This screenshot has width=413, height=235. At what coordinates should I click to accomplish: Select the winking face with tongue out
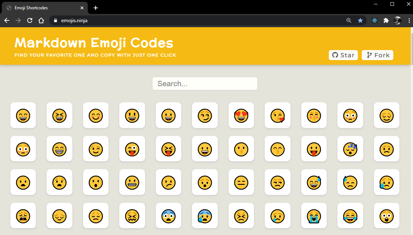click(132, 149)
